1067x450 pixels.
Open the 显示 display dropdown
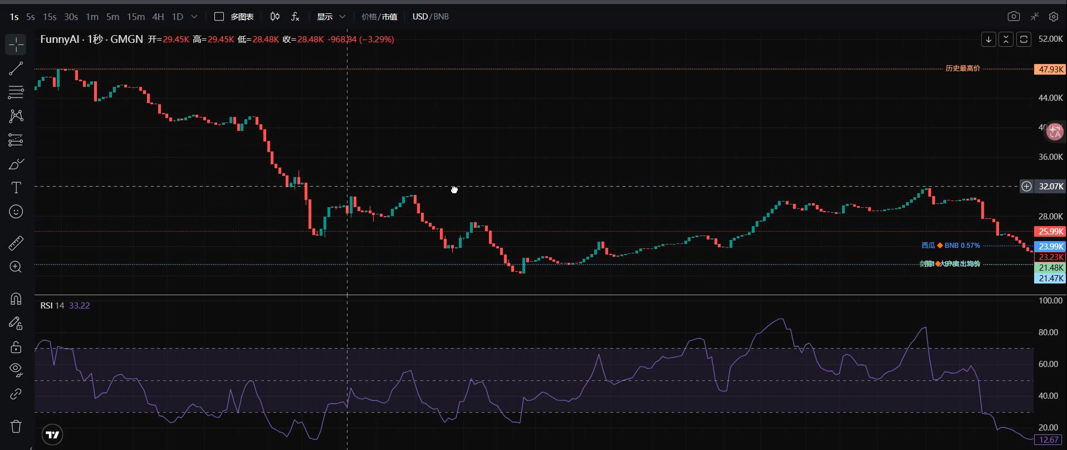point(331,17)
